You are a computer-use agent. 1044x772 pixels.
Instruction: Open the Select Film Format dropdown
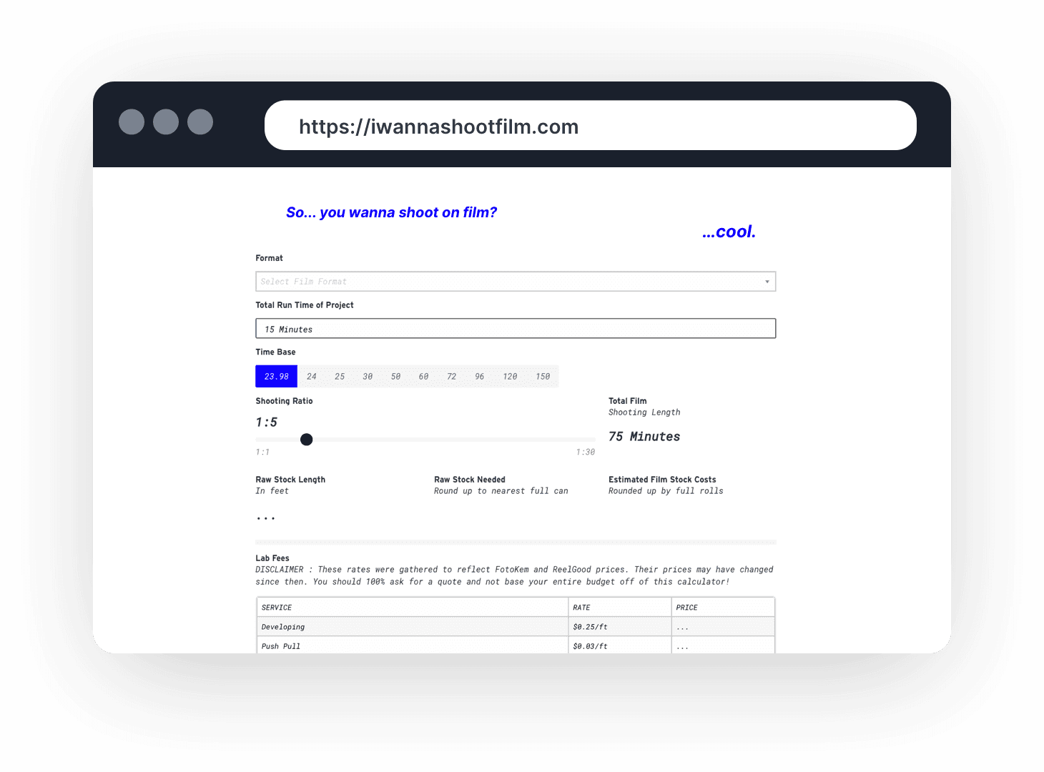pos(508,282)
